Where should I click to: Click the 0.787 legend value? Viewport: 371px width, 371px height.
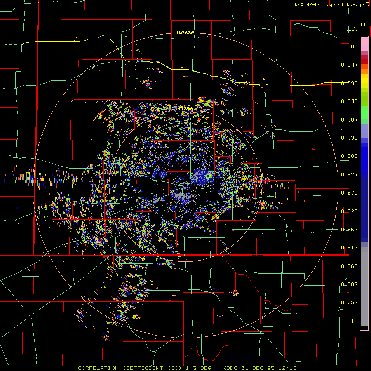pos(349,120)
